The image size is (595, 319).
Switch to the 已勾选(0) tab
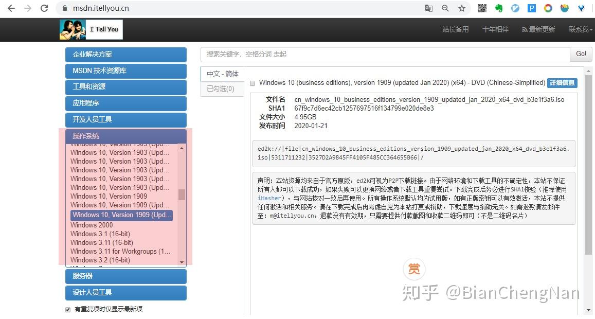click(222, 88)
